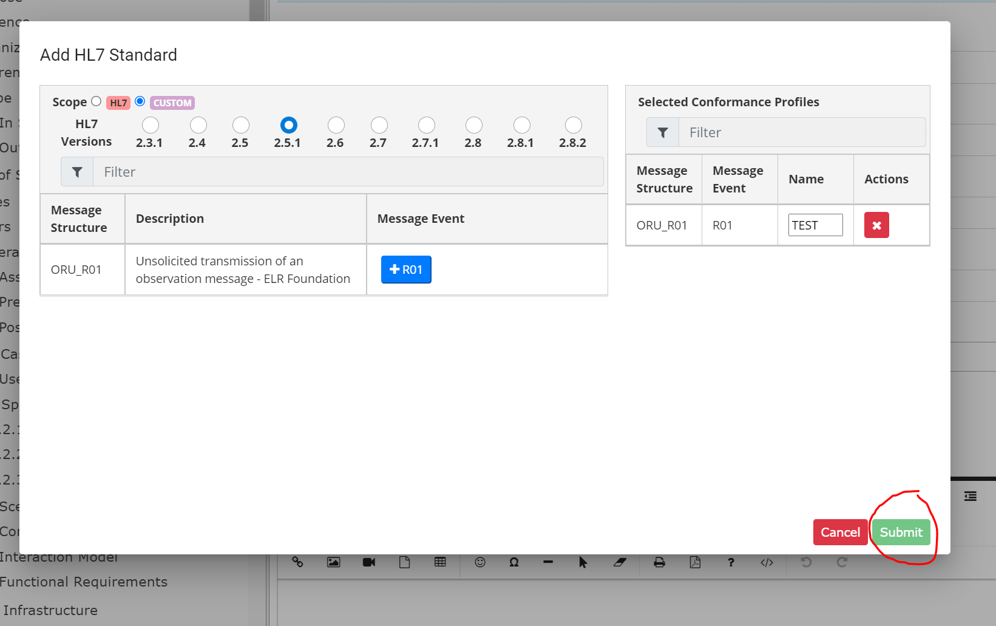Cancel adding the HL7 standard

point(840,532)
